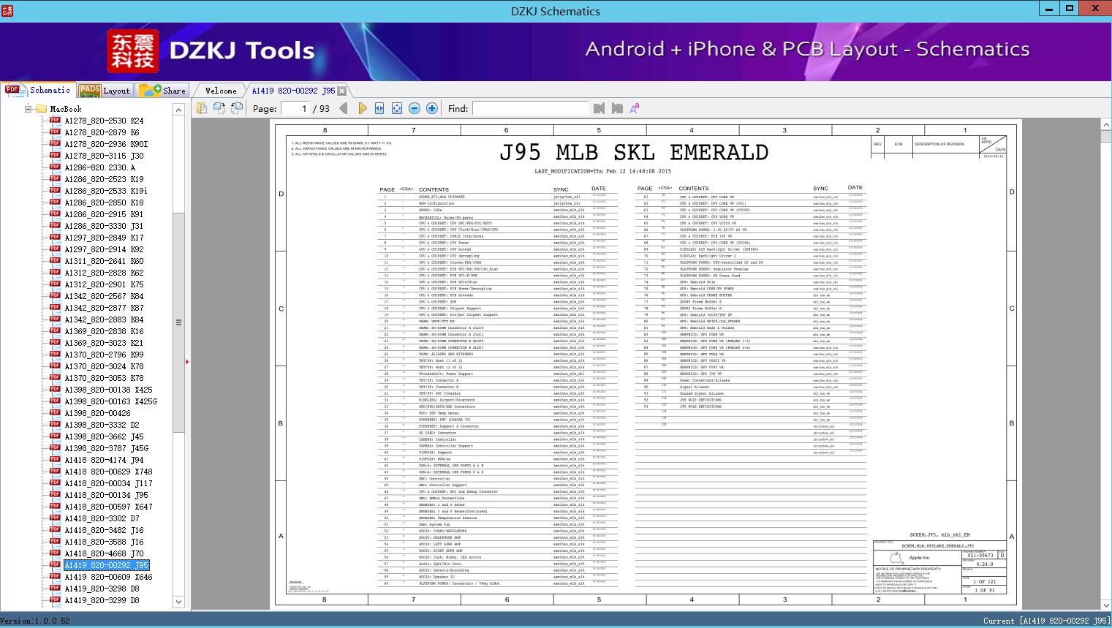Select A1418_820-00597 X647 in the tree
Image resolution: width=1112 pixels, height=628 pixels.
click(x=108, y=507)
